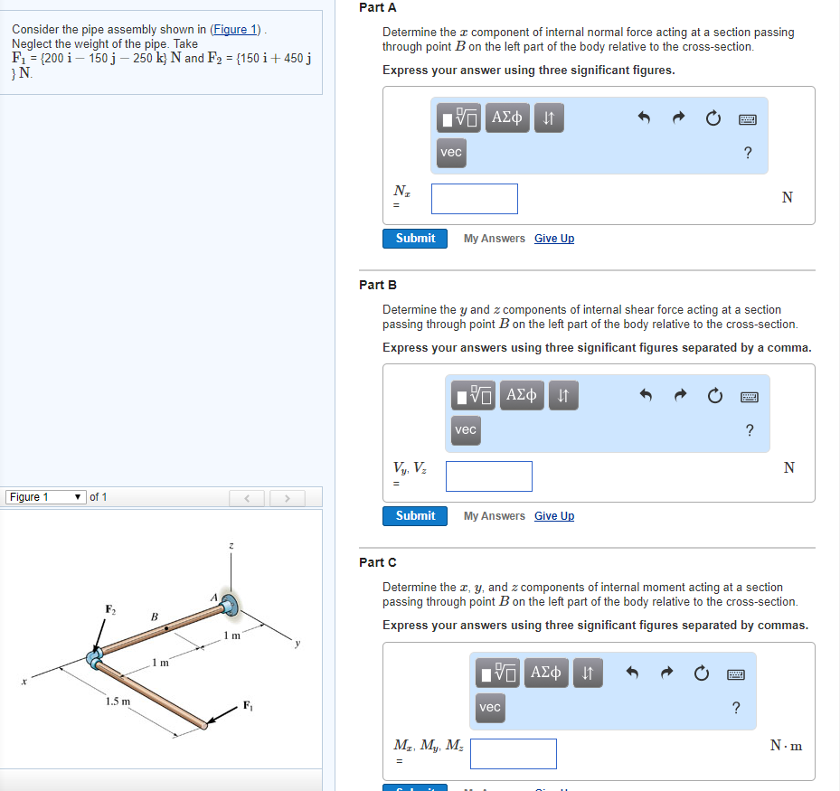Screen dimensions: 840x791
Task: Reset the answer using the refresh icon in Part C
Action: [x=701, y=673]
